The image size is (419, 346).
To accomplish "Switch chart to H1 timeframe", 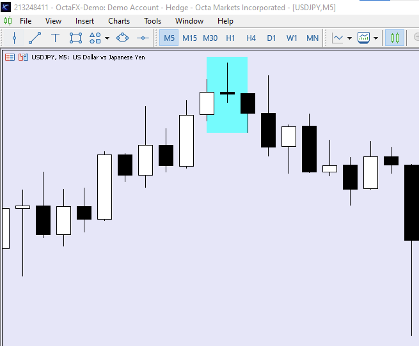I will 230,38.
